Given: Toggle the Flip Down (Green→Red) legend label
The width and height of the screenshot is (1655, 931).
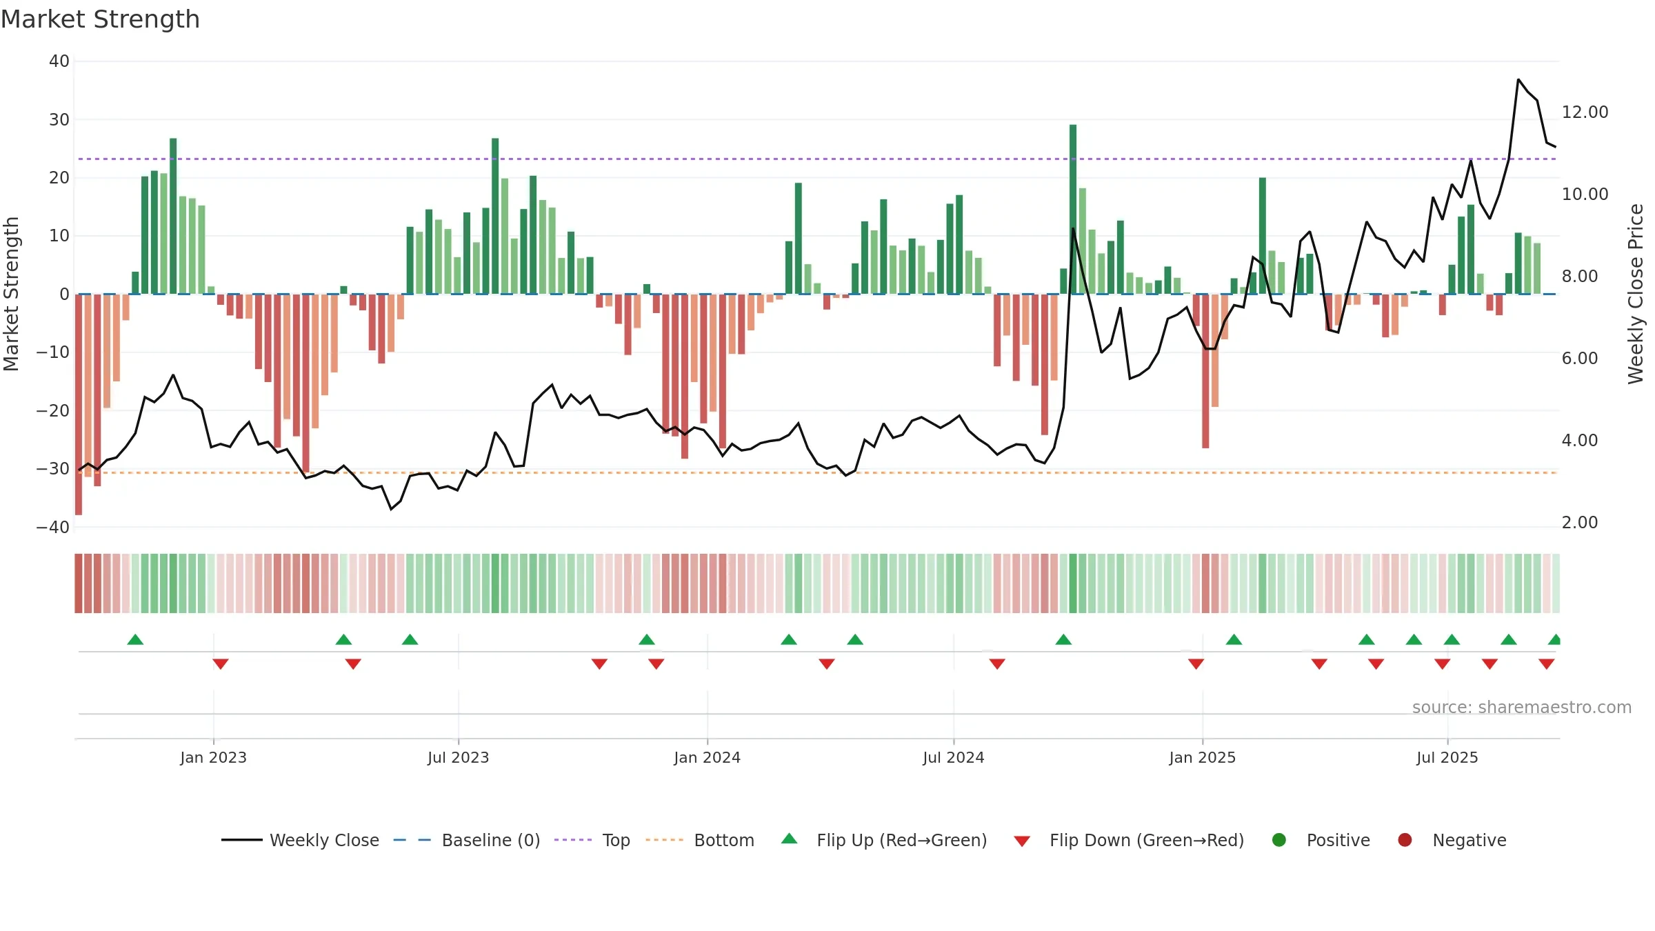Looking at the screenshot, I should (1147, 840).
